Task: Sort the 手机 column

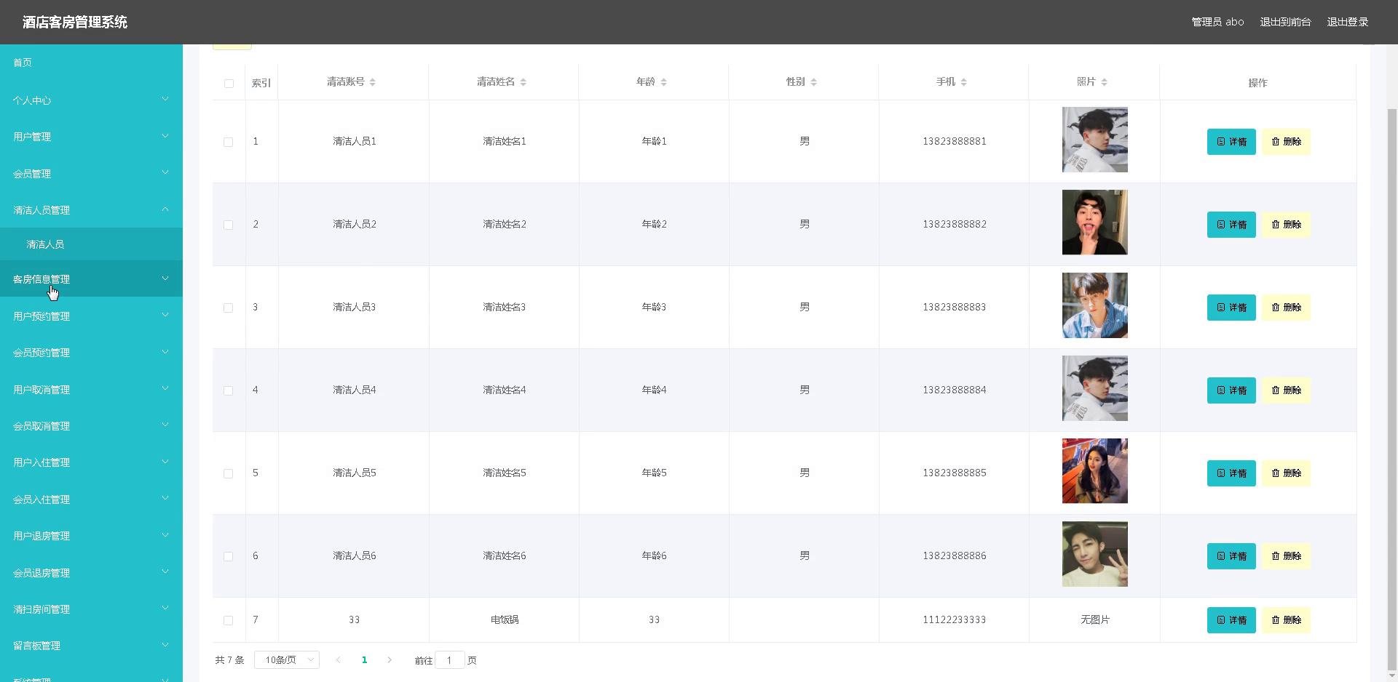Action: [964, 81]
